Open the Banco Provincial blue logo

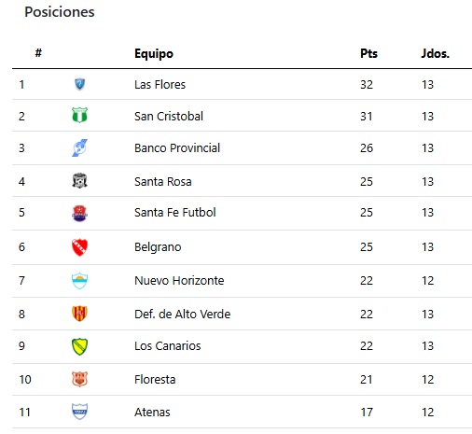pyautogui.click(x=79, y=147)
